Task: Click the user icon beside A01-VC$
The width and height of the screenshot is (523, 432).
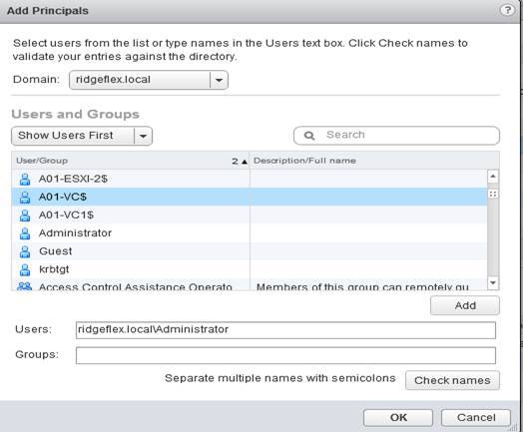Action: point(25,197)
